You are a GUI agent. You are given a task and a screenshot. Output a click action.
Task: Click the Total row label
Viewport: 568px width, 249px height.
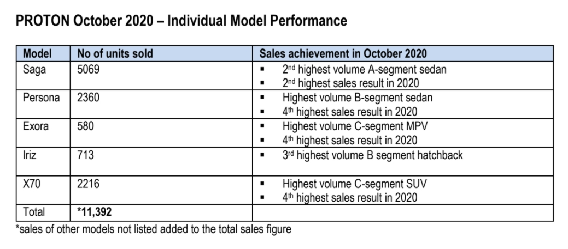tap(34, 211)
